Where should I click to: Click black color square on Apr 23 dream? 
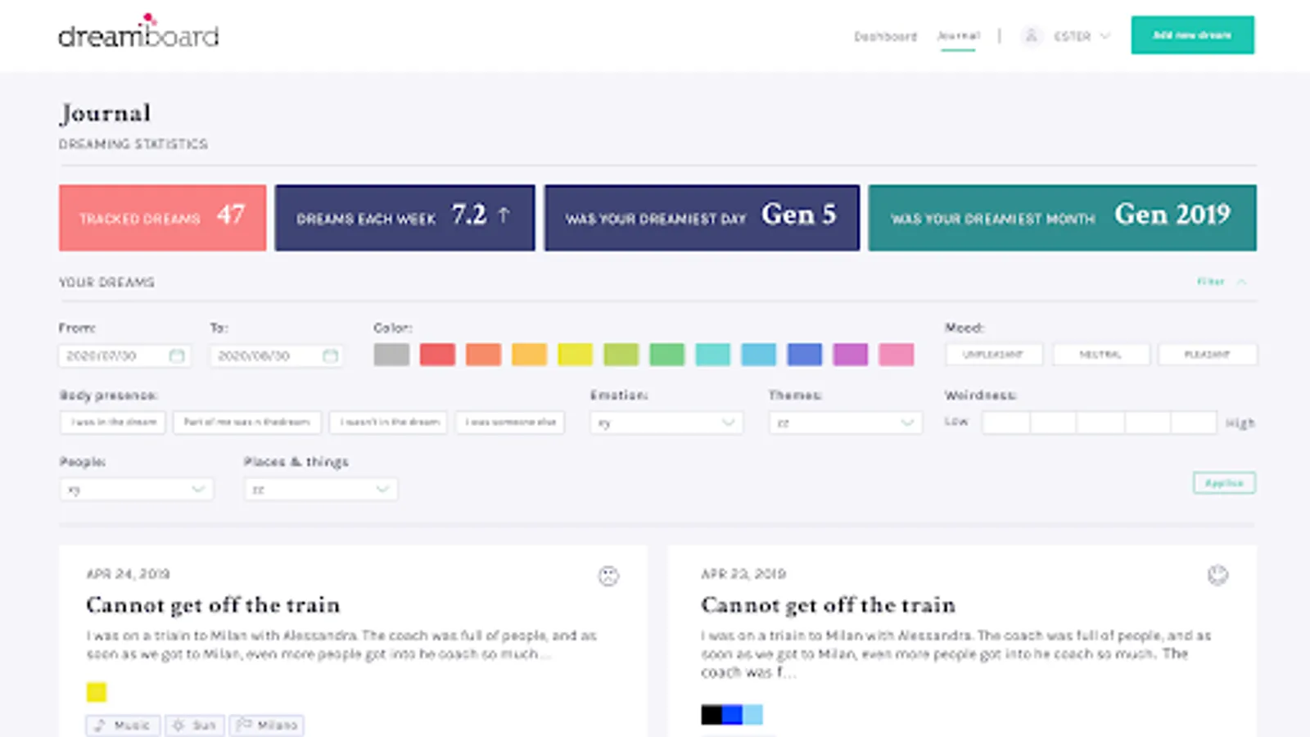tap(711, 715)
